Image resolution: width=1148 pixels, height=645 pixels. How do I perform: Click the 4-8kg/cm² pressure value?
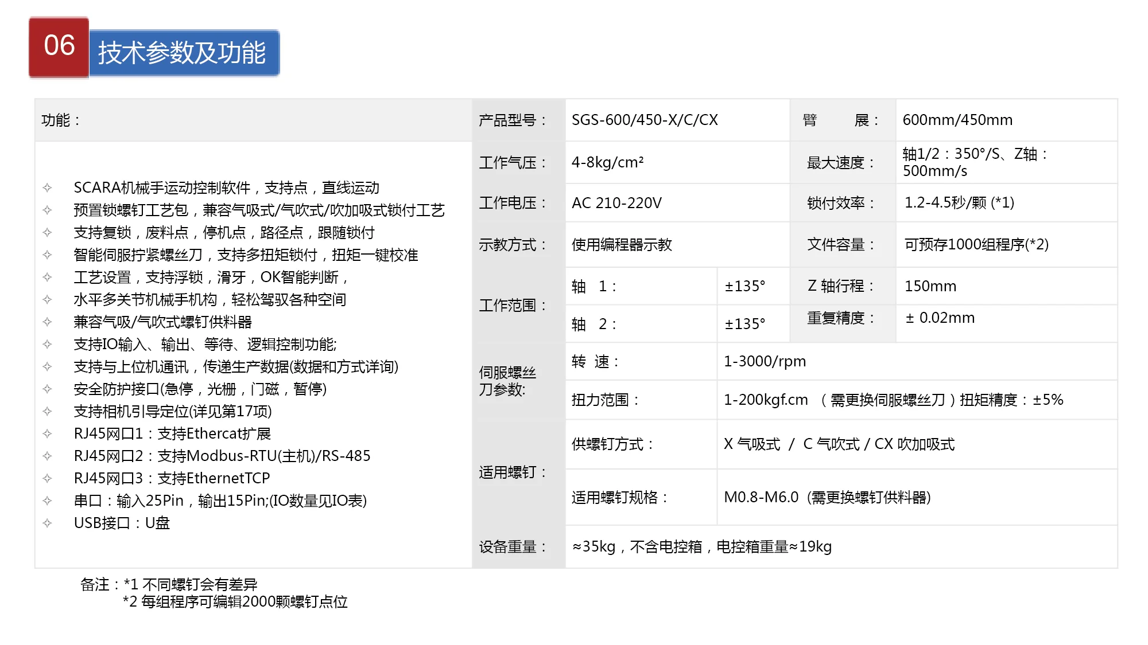point(607,163)
